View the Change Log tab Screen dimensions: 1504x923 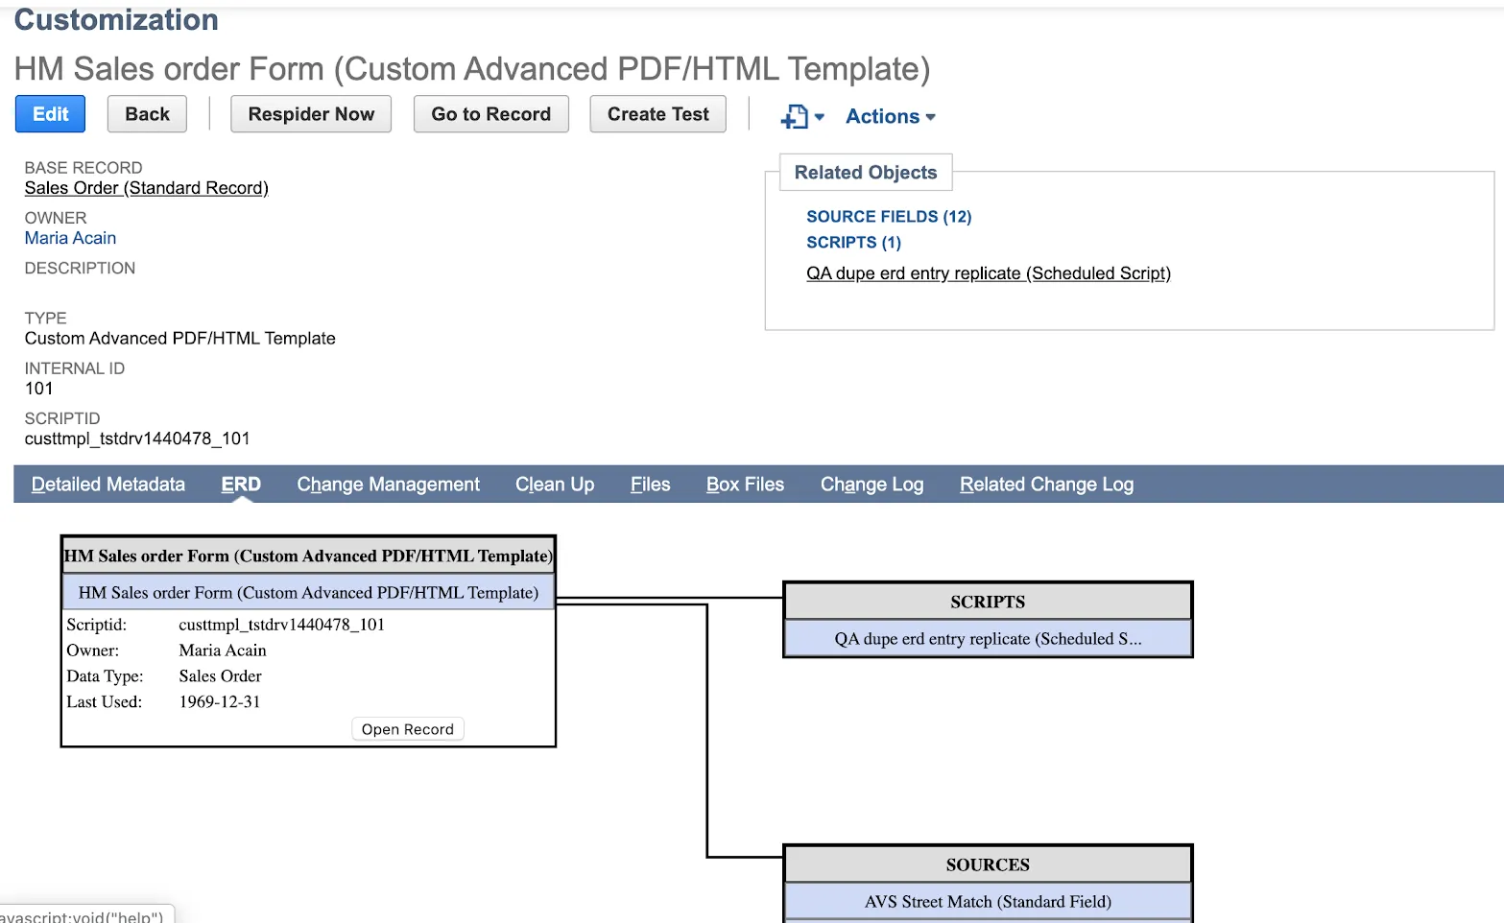coord(872,485)
